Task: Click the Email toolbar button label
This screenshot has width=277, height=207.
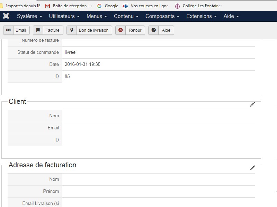Action: (x=21, y=30)
